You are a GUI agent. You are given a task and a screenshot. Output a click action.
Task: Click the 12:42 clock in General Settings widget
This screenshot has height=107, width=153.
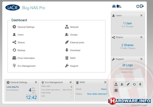31,97
